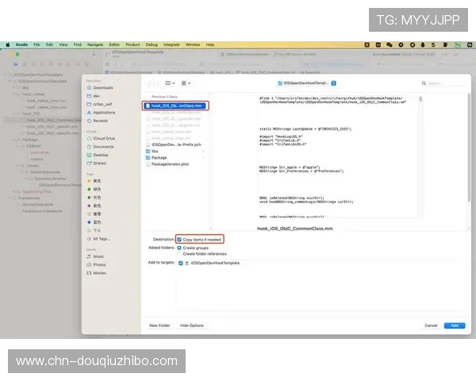Open Downloads folder in sidebar
The width and height of the screenshot is (476, 381).
103,87
